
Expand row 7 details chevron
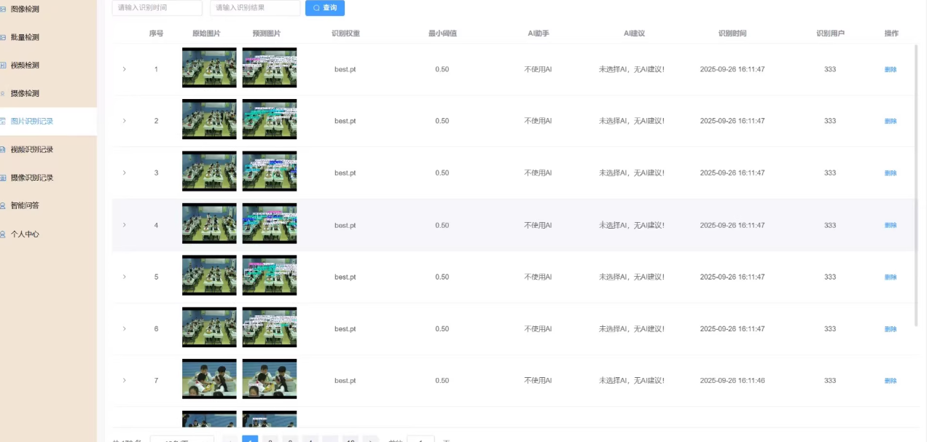click(125, 380)
